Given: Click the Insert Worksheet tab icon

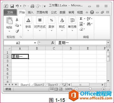Looking at the screenshot, I should pyautogui.click(x=64, y=85).
